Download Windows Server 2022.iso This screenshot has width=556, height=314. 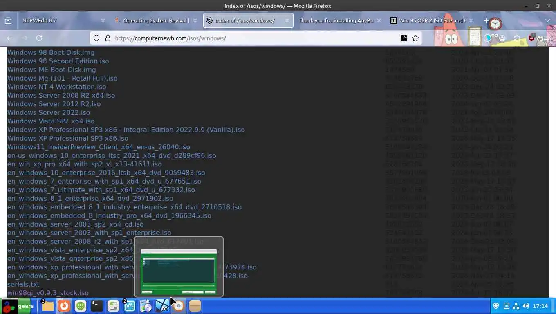(x=49, y=112)
